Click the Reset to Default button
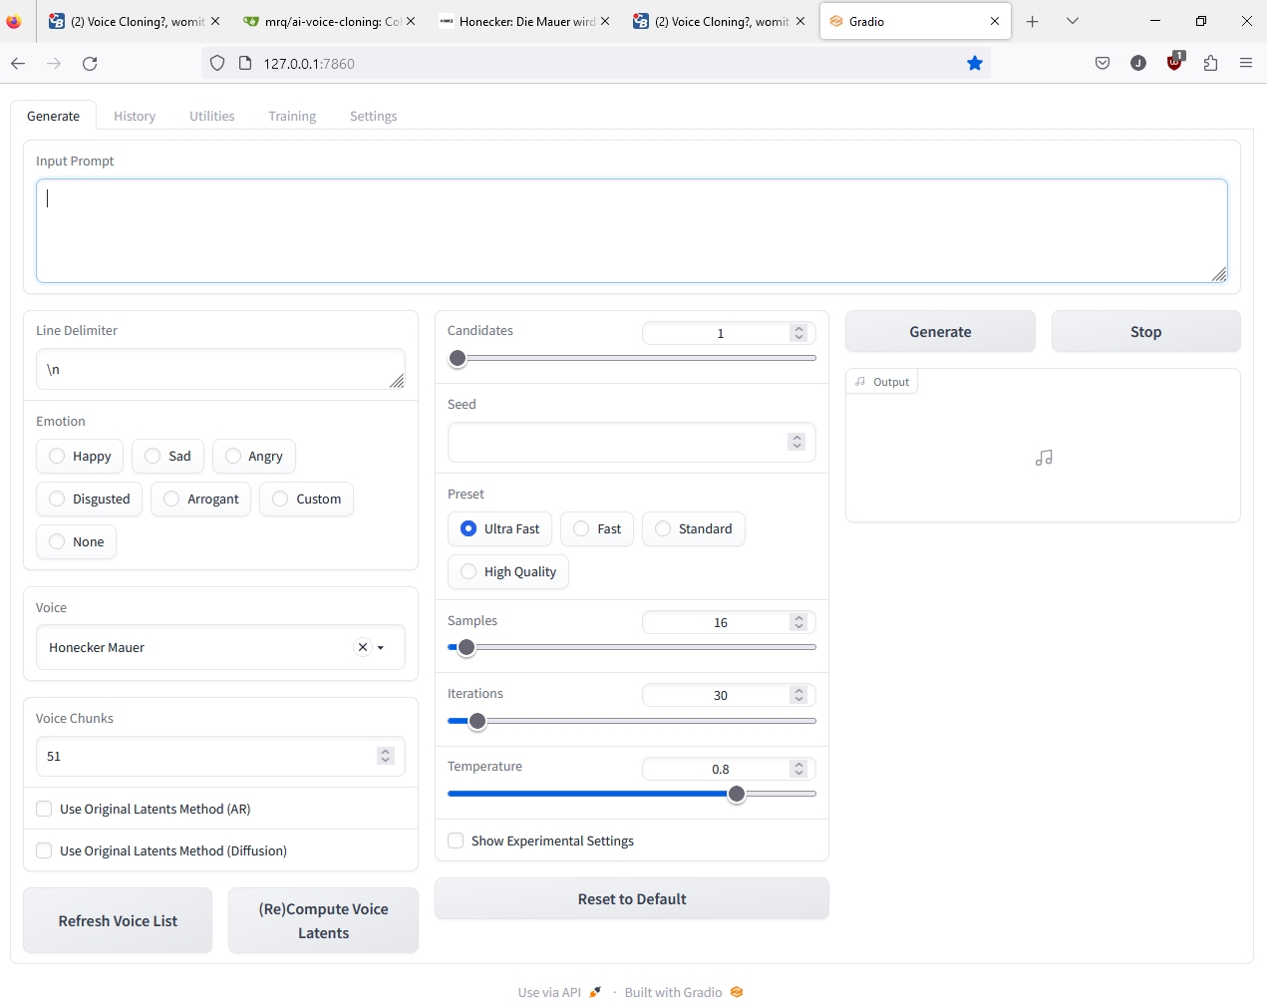1267x1005 pixels. [x=632, y=899]
